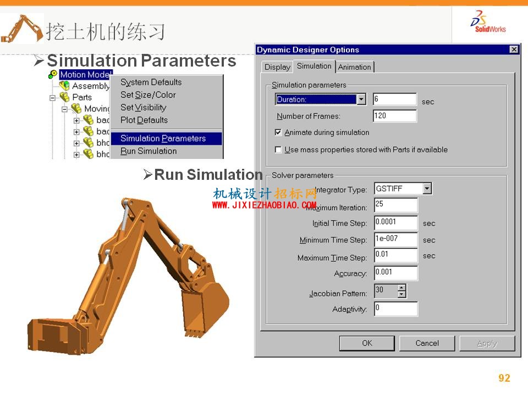Screen dimensions: 528x396
Task: Increase the Jacobian Pattern spinner value
Action: pyautogui.click(x=402, y=288)
